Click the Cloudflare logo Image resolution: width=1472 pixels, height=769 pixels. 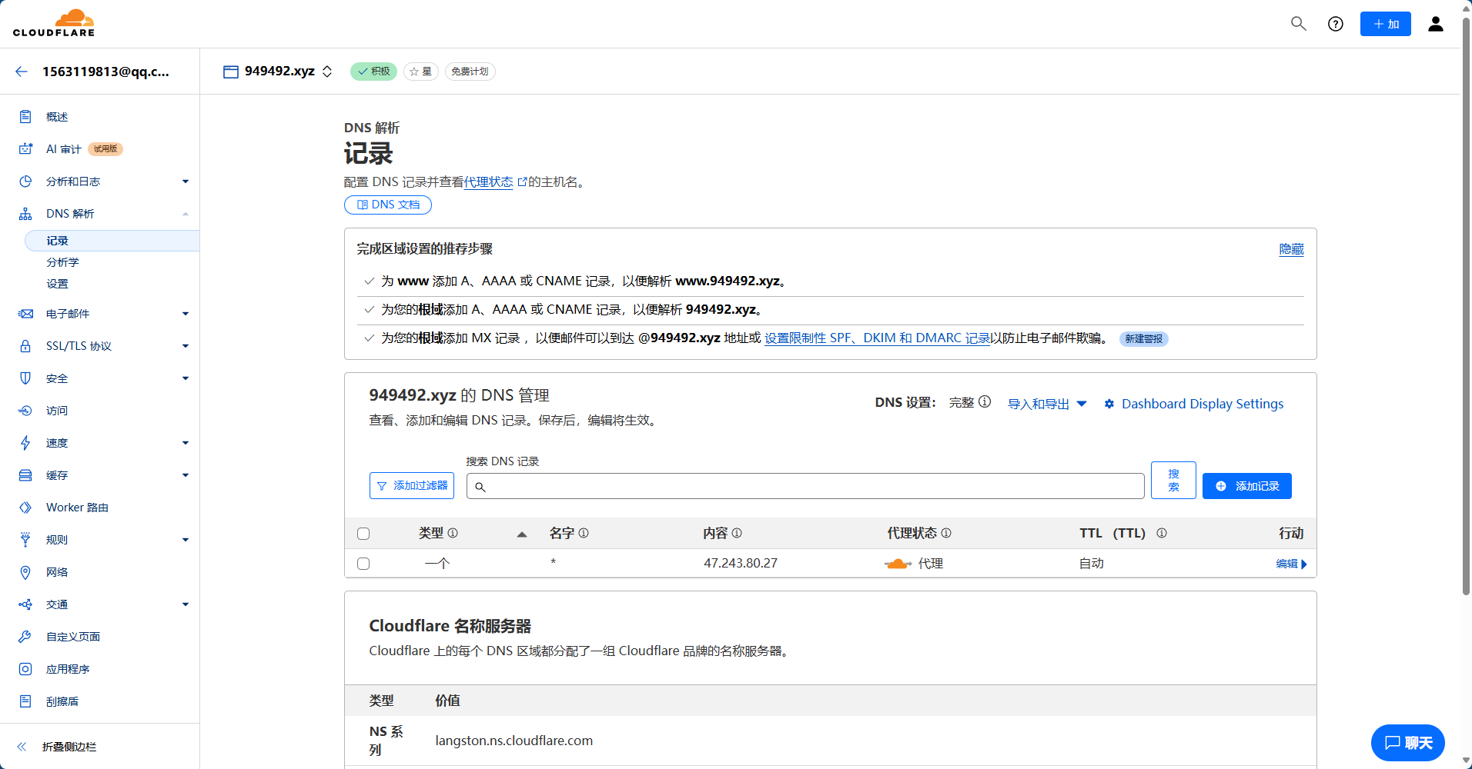pos(54,23)
